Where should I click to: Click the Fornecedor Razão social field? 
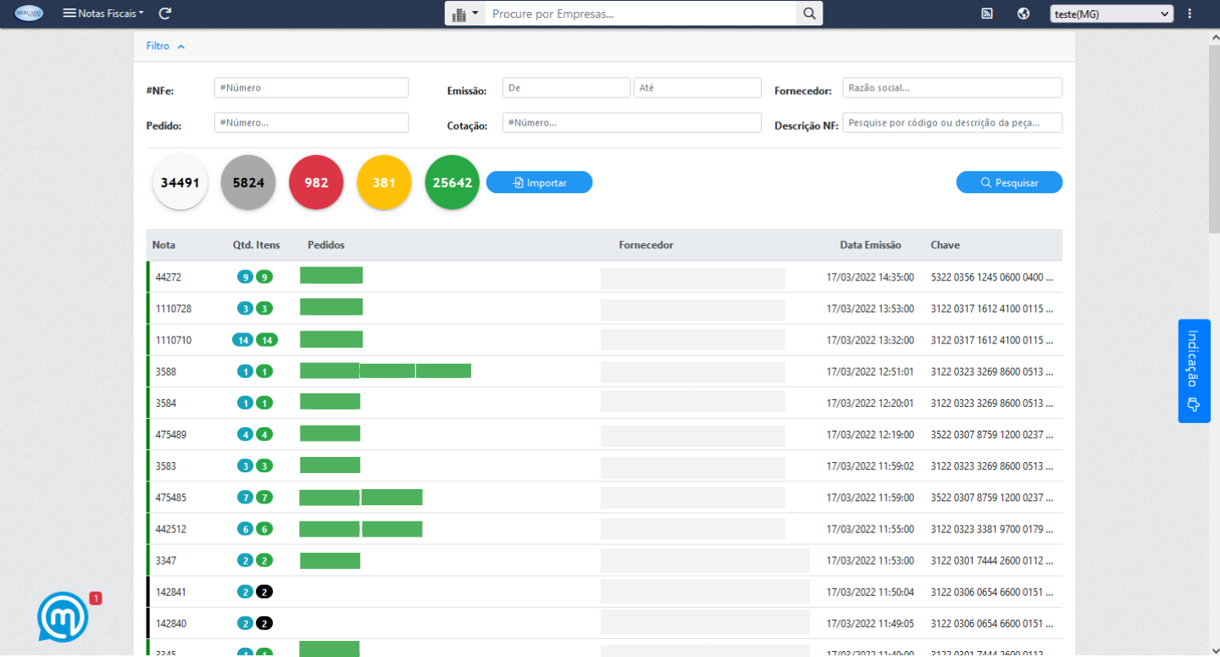952,88
